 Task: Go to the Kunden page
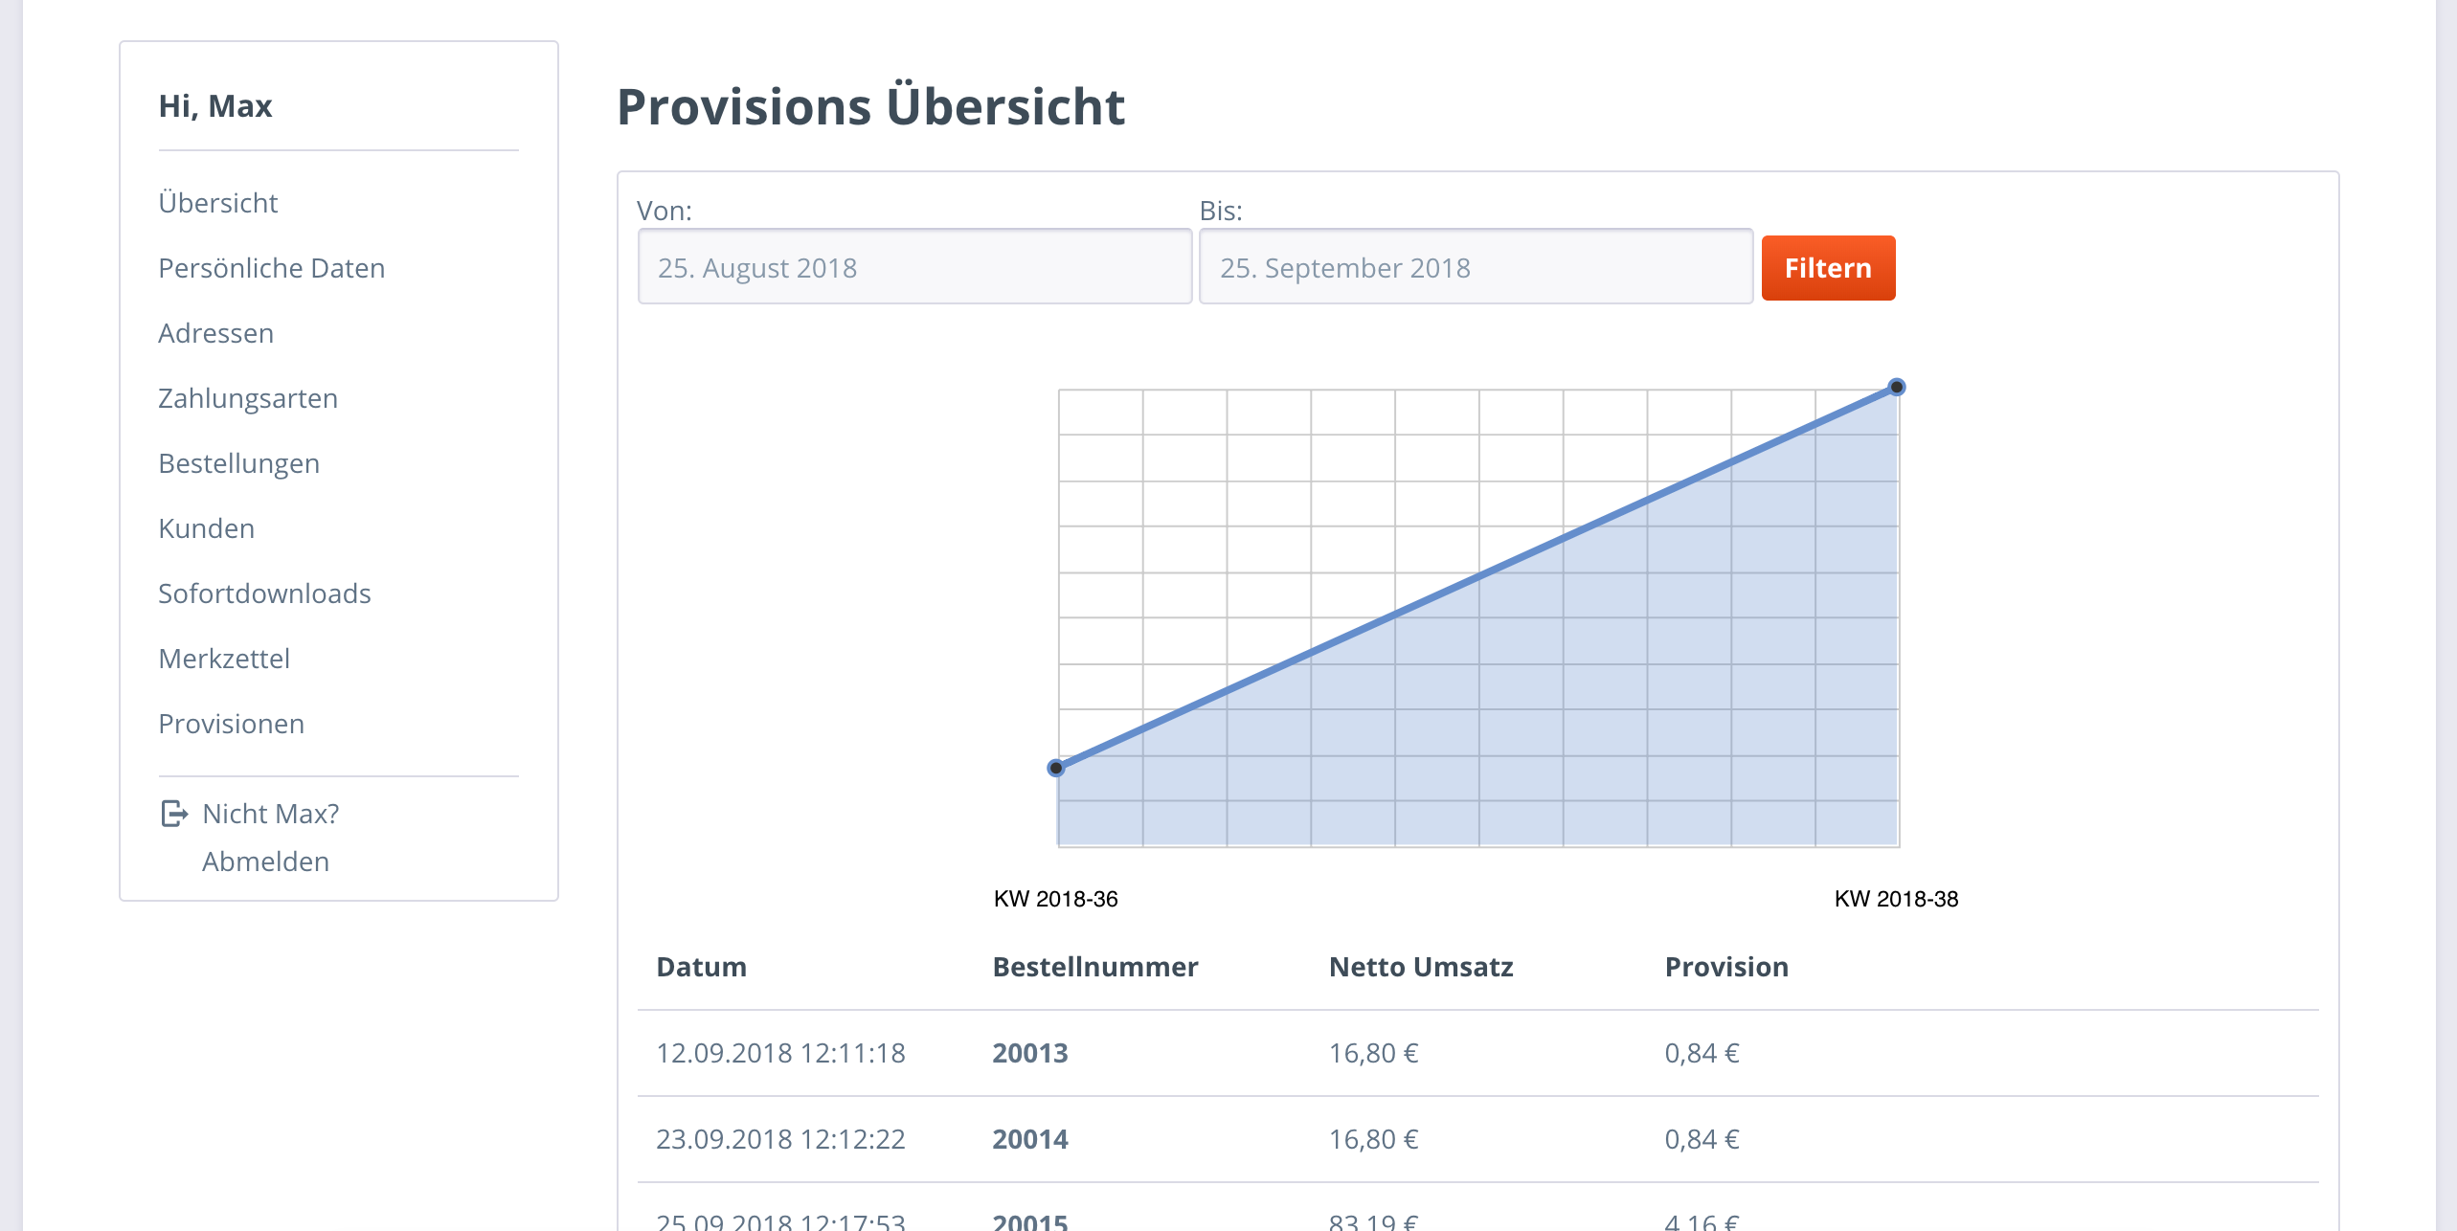pos(207,528)
